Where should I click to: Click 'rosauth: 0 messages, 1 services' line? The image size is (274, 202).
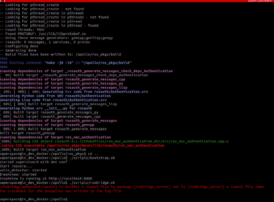pyautogui.click(x=45, y=42)
